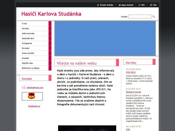This screenshot has height=131, width=175.
Task: Click the RSS feed icon
Action: (x=139, y=5)
